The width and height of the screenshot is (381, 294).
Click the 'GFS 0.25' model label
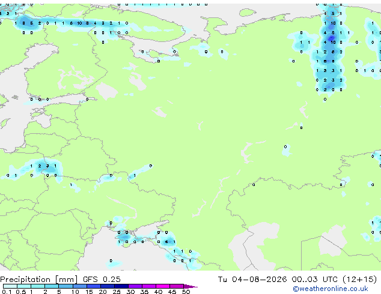(x=102, y=280)
